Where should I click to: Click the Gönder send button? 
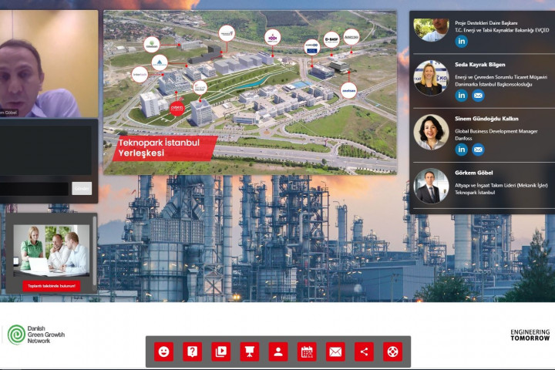(82, 188)
